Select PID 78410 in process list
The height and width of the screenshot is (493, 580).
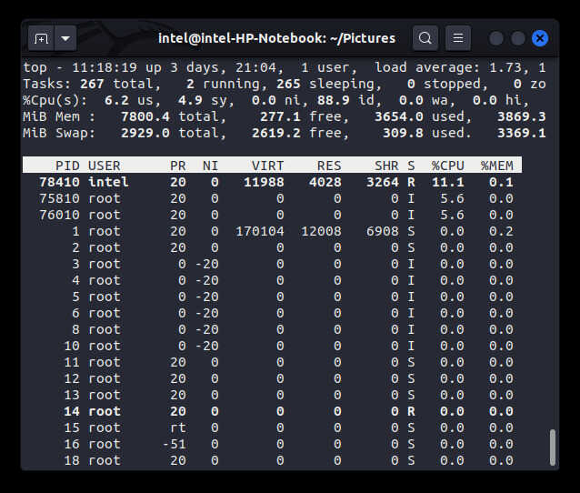[59, 182]
